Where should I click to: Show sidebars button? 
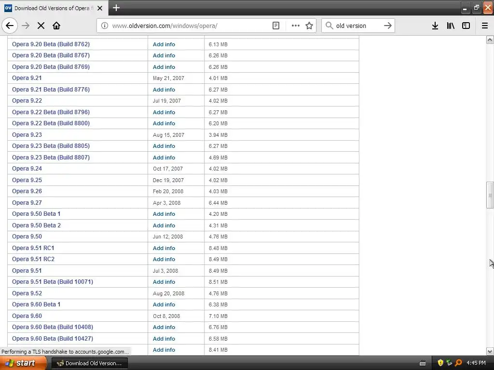(x=466, y=26)
